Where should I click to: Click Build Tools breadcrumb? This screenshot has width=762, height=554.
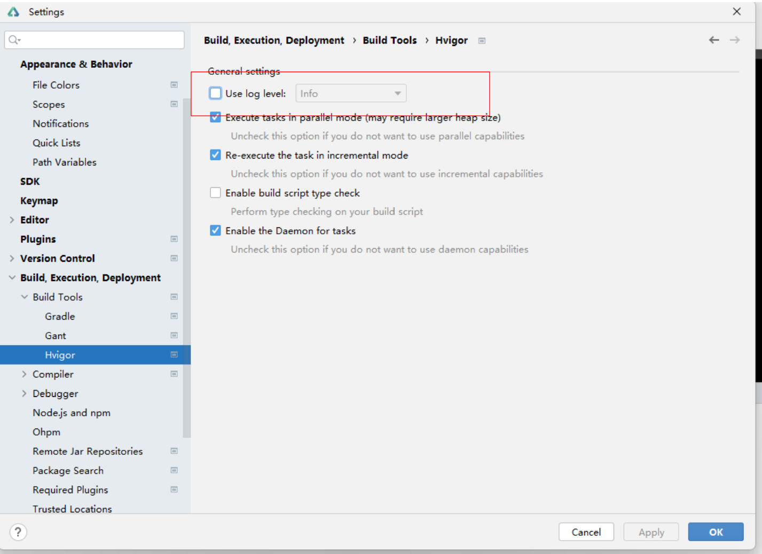[390, 40]
